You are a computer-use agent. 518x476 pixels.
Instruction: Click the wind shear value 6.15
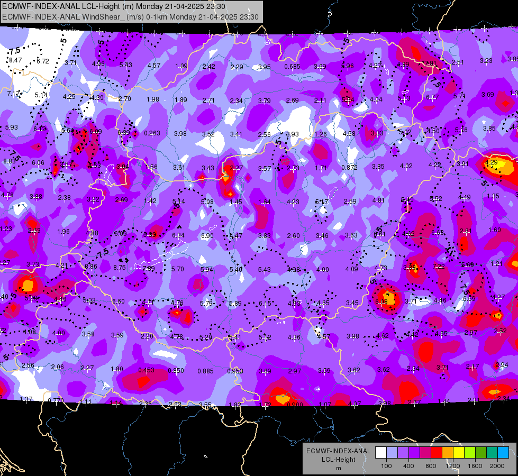point(265,303)
